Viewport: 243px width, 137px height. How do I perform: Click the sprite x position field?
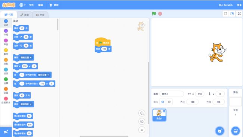(x=200, y=94)
